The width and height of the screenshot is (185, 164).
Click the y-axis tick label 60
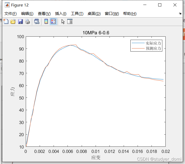click(x=21, y=86)
